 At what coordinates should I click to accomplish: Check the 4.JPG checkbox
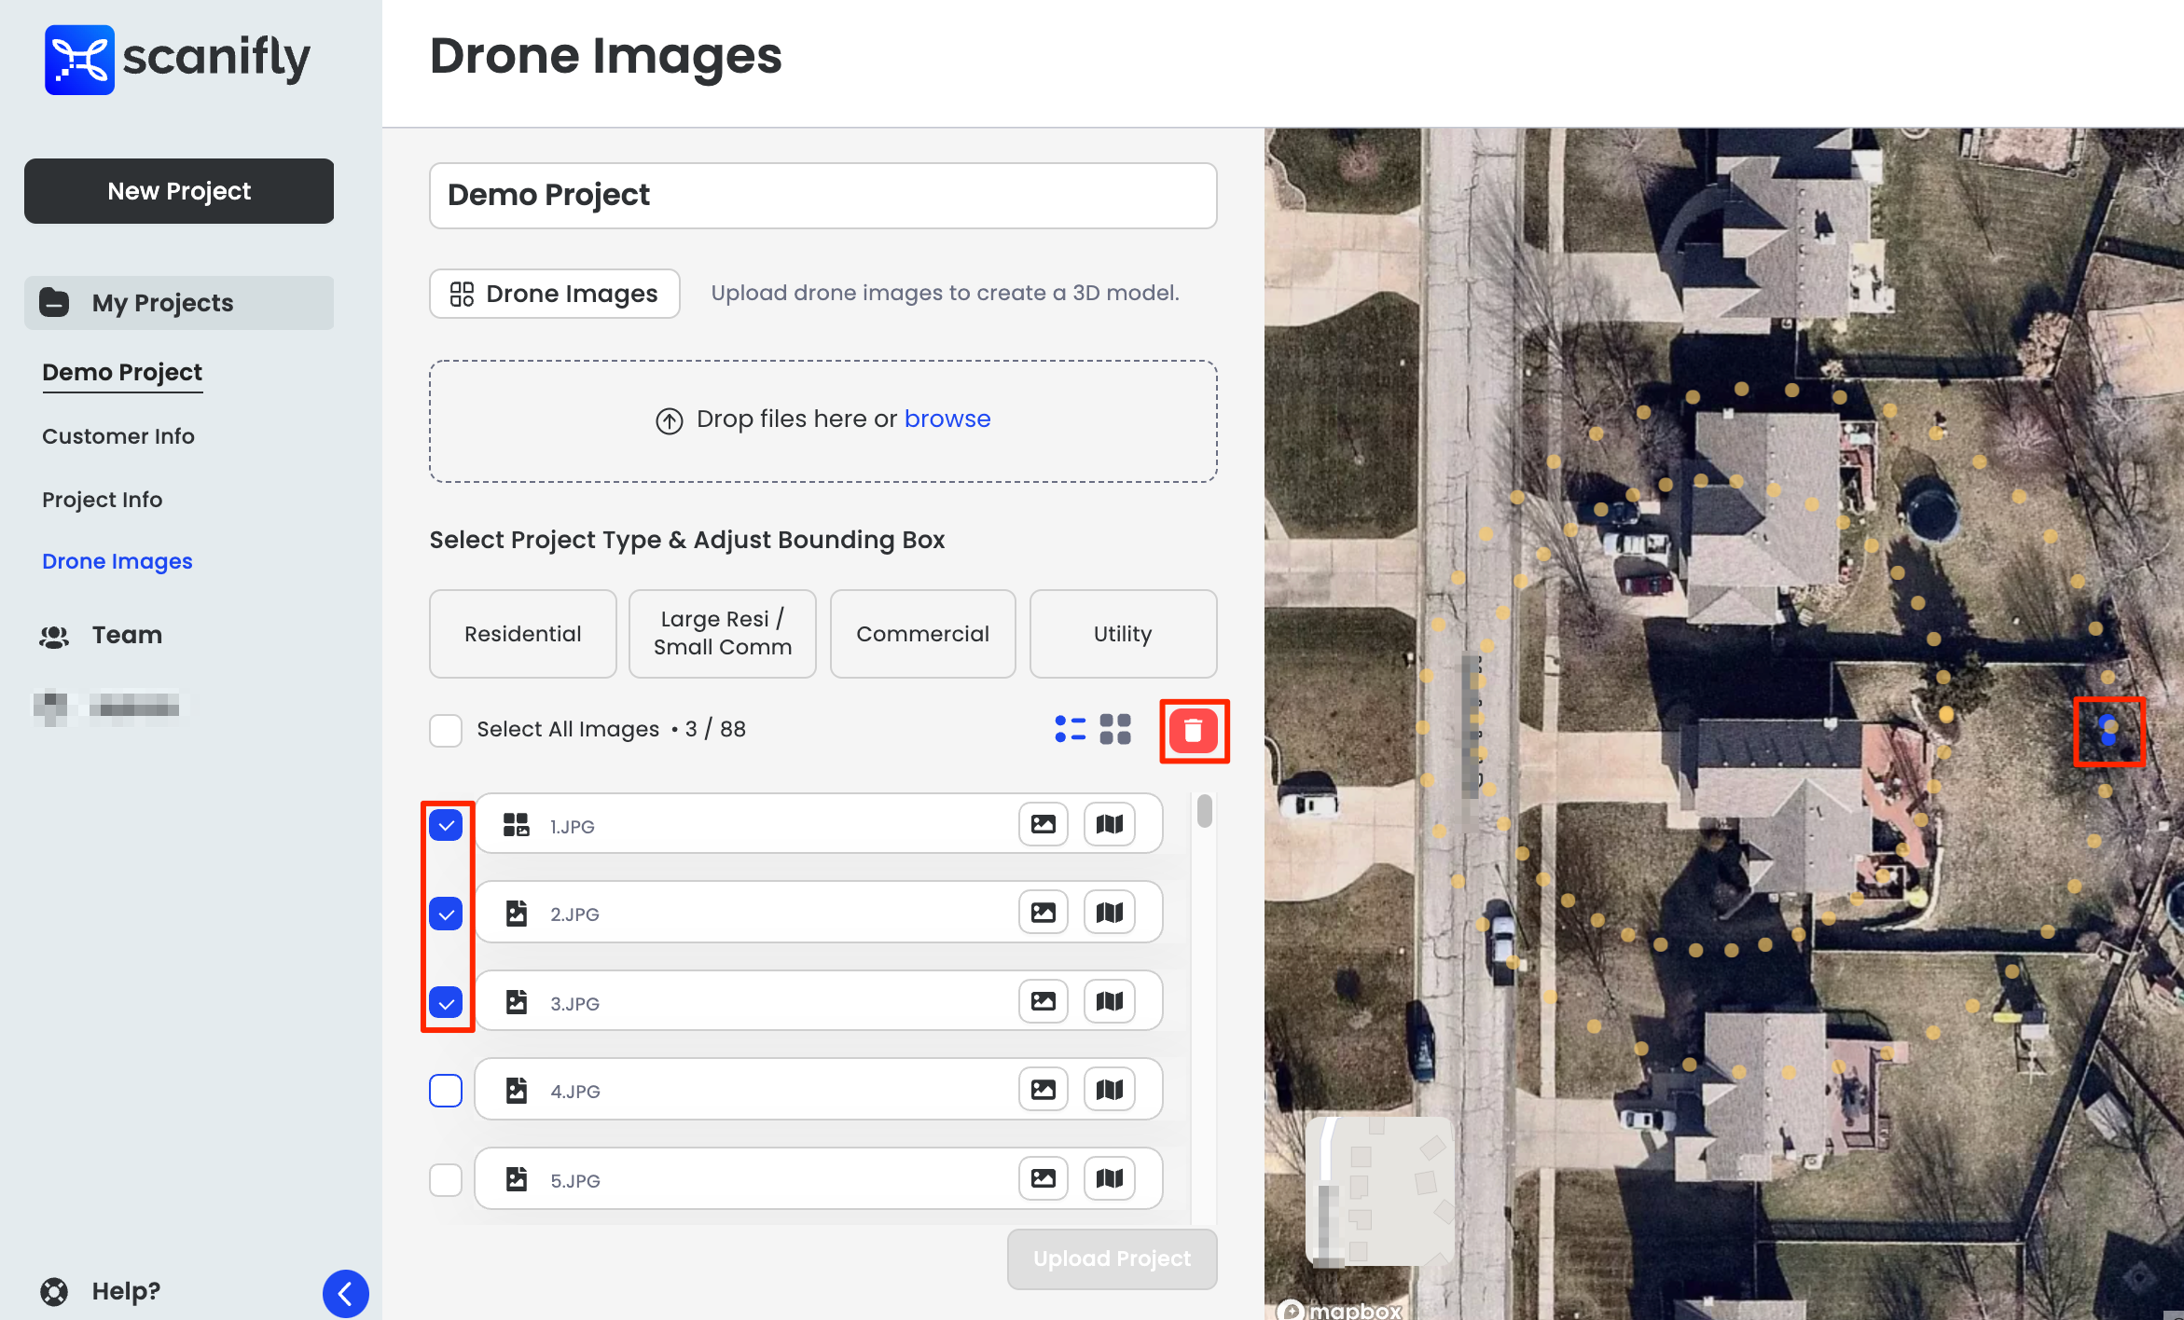pyautogui.click(x=446, y=1091)
